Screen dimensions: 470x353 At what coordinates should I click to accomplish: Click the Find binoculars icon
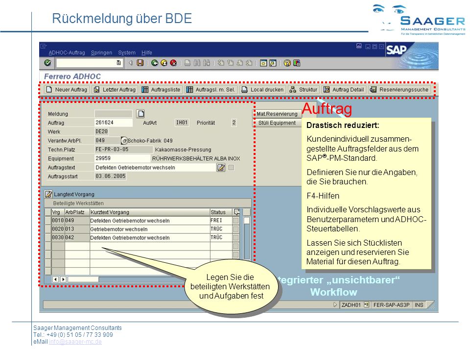coord(197,63)
